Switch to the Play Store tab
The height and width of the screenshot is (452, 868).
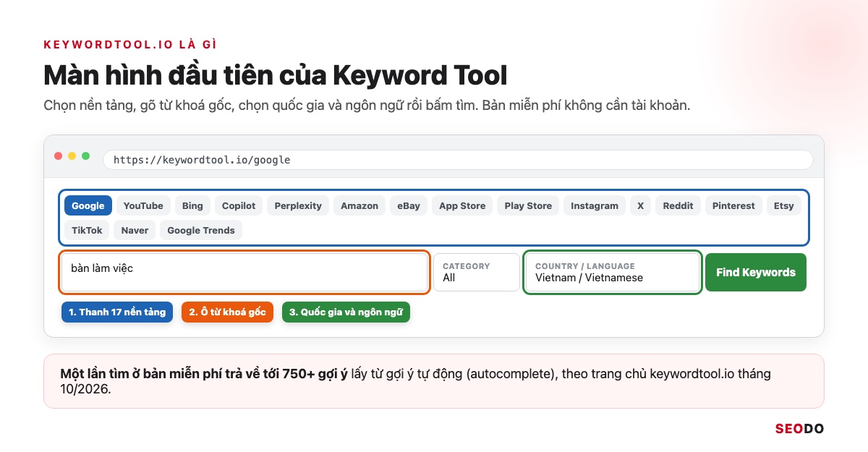click(528, 205)
